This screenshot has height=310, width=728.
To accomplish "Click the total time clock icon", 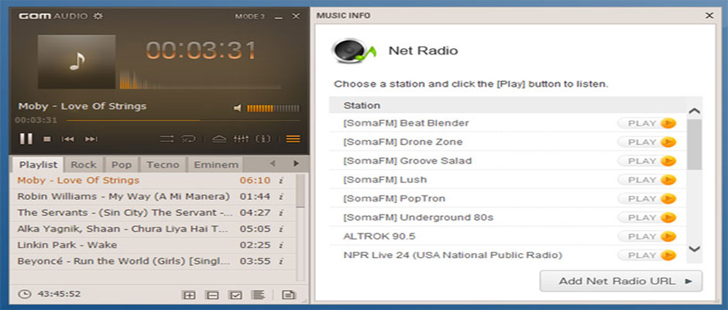I will [x=26, y=294].
